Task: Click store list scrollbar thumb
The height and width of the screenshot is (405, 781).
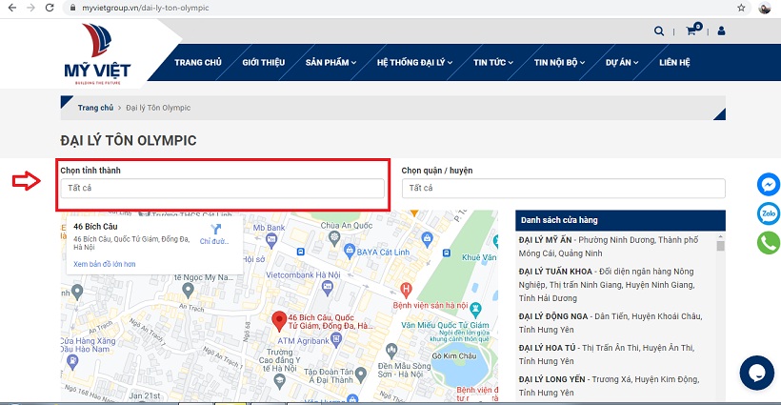Action: click(x=720, y=246)
